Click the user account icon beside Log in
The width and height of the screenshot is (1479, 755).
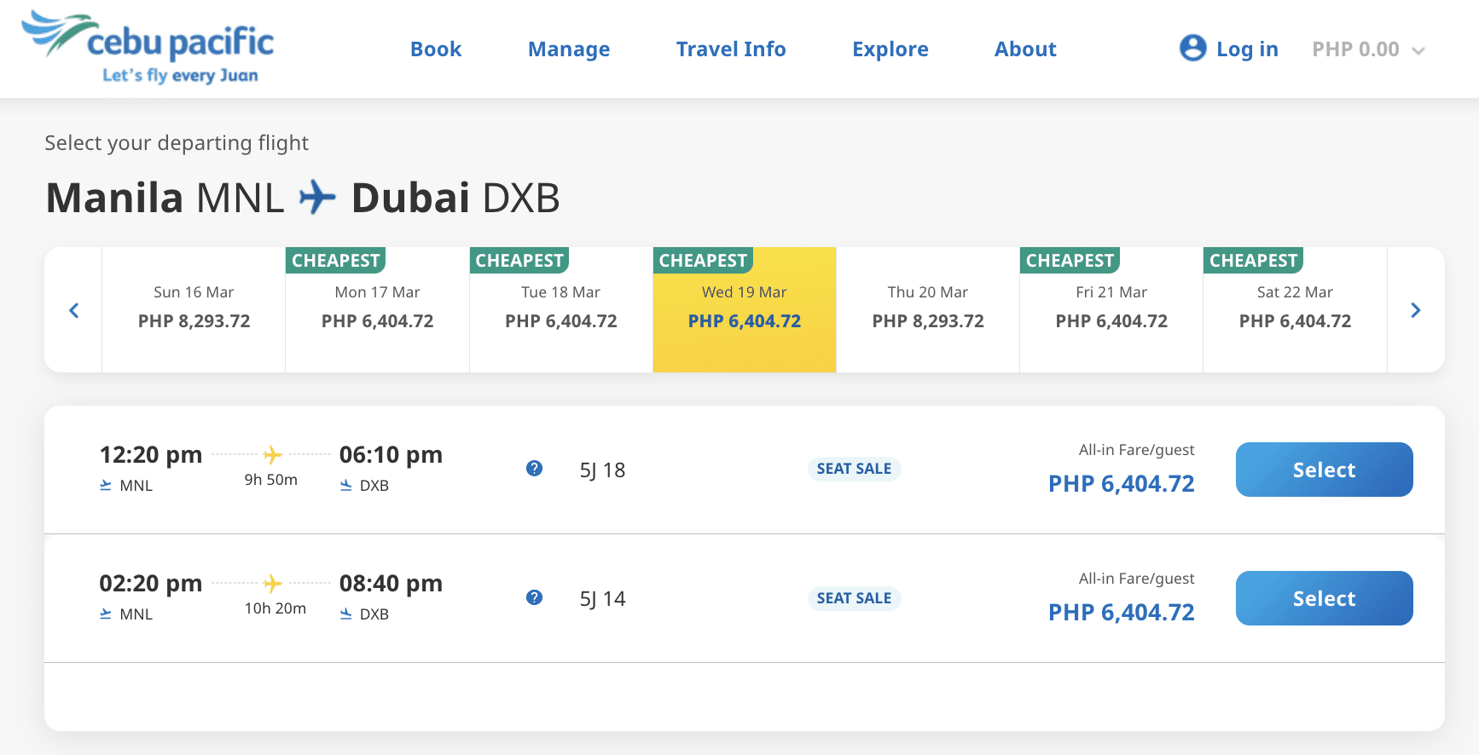tap(1192, 49)
